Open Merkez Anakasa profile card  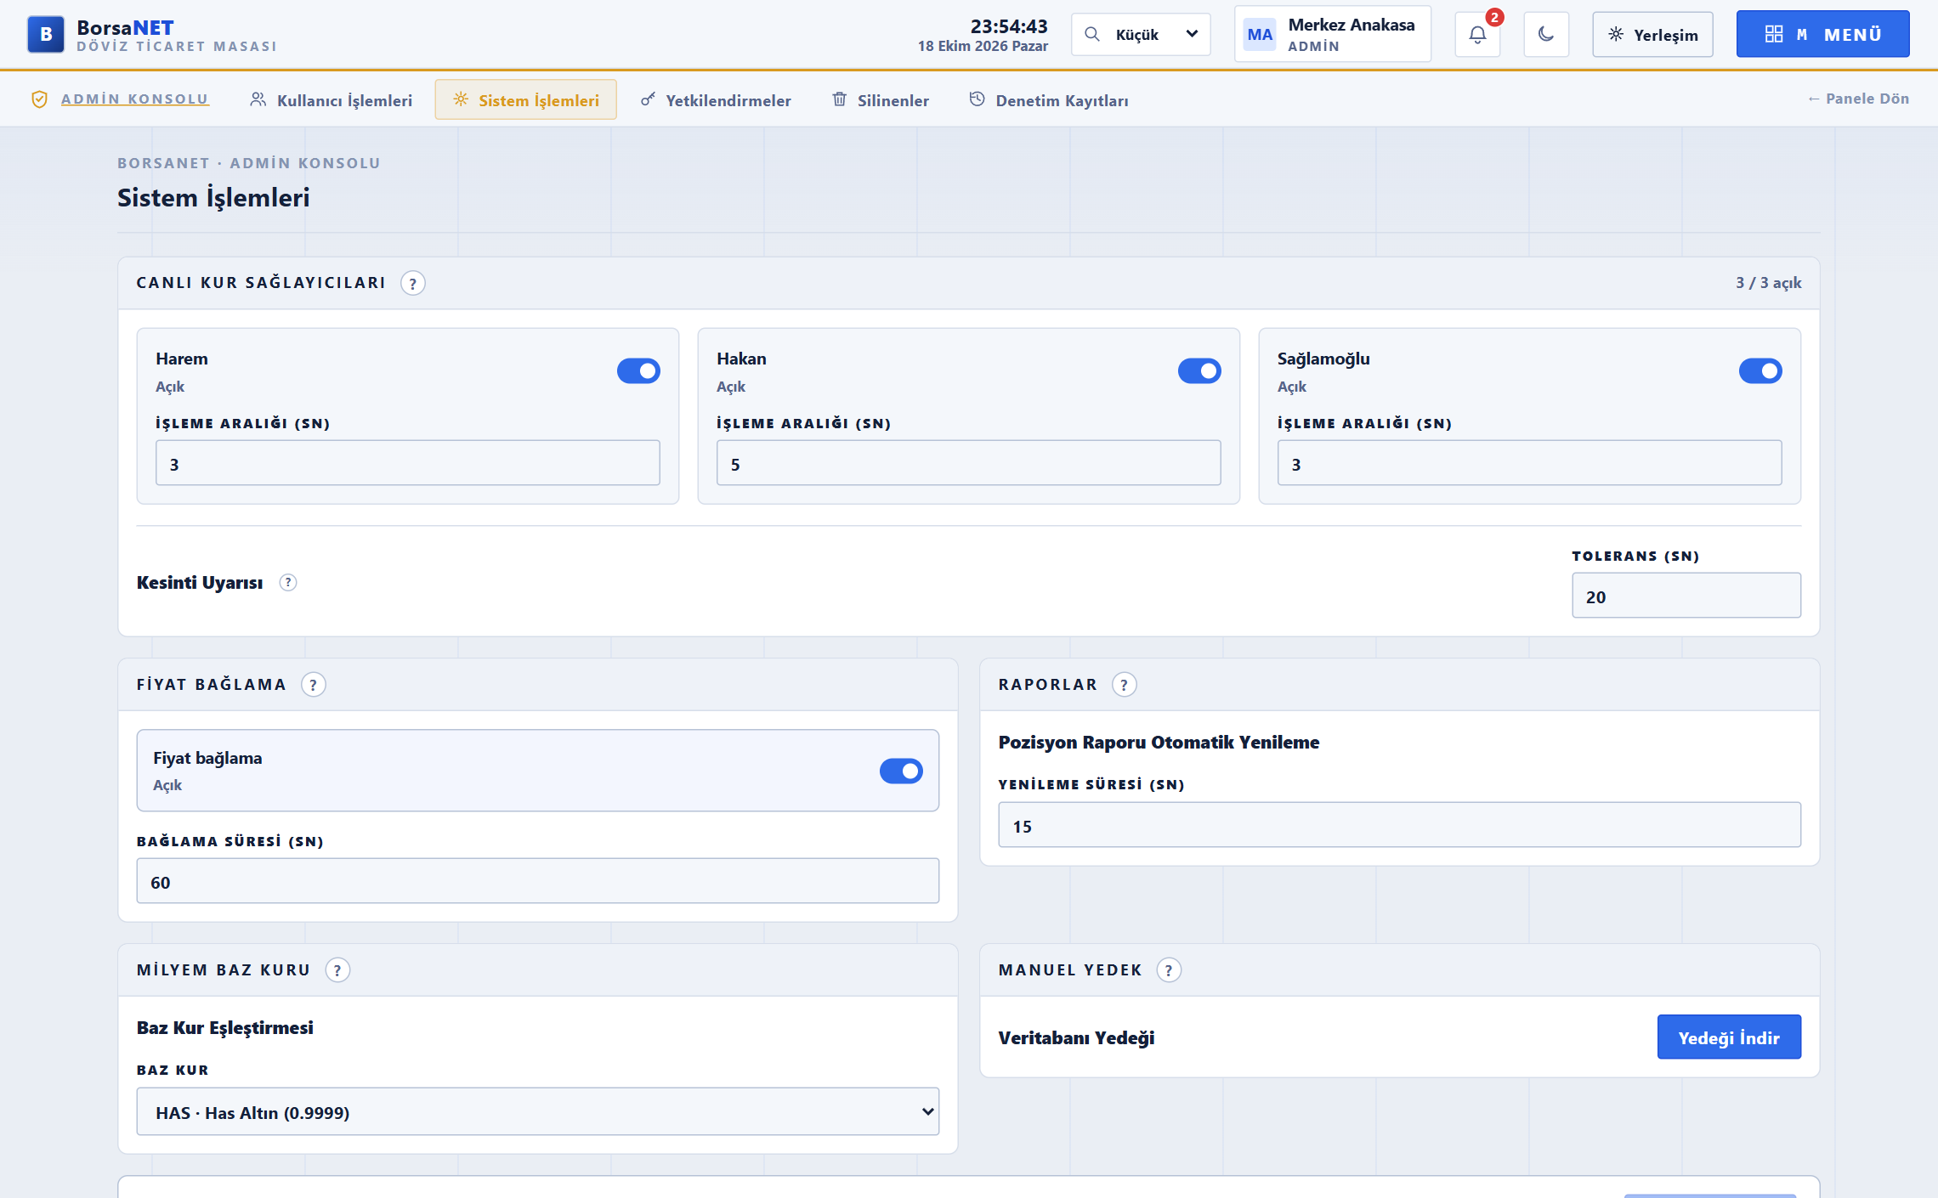point(1333,35)
